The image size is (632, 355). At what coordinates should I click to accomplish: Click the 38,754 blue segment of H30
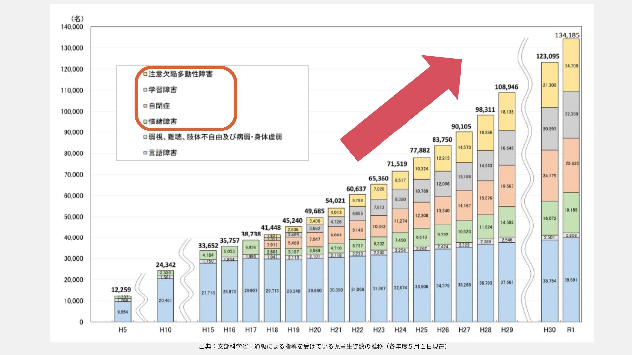click(x=549, y=281)
